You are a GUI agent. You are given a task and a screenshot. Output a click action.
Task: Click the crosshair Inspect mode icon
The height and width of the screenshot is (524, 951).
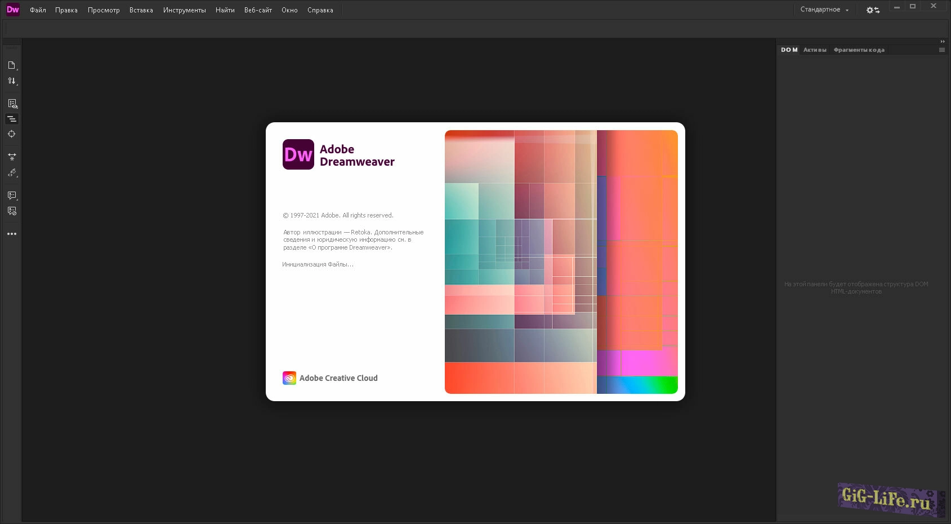point(11,134)
